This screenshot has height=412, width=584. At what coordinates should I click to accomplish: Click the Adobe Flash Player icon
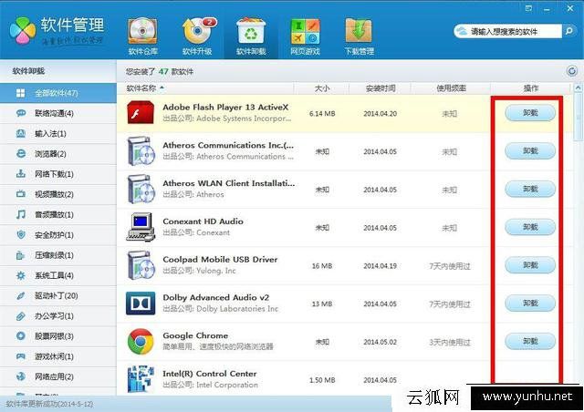coord(141,112)
